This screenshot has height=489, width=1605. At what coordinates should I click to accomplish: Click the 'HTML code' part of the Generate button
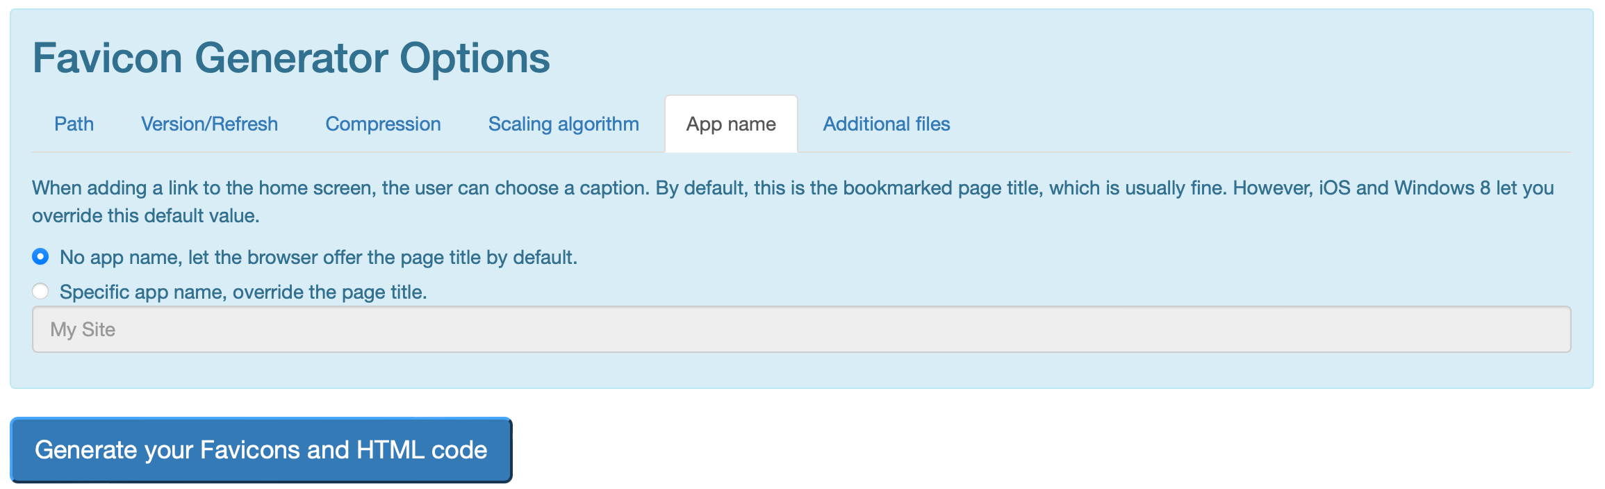422,450
